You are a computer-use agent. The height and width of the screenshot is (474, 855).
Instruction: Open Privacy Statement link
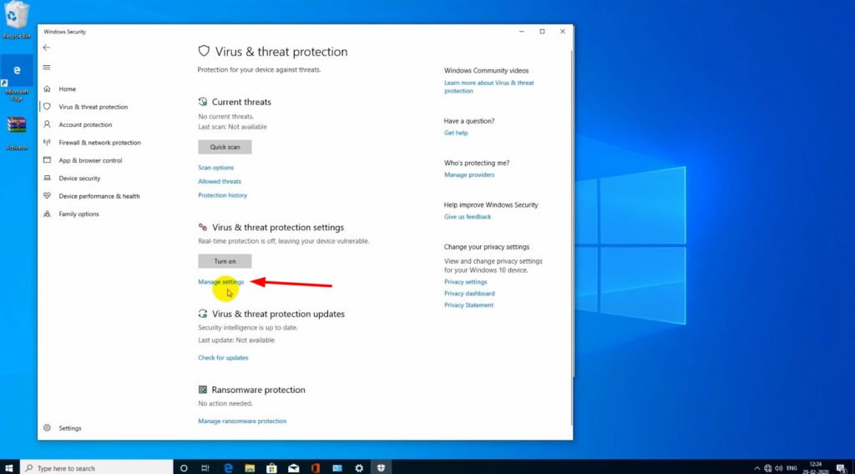coord(468,305)
